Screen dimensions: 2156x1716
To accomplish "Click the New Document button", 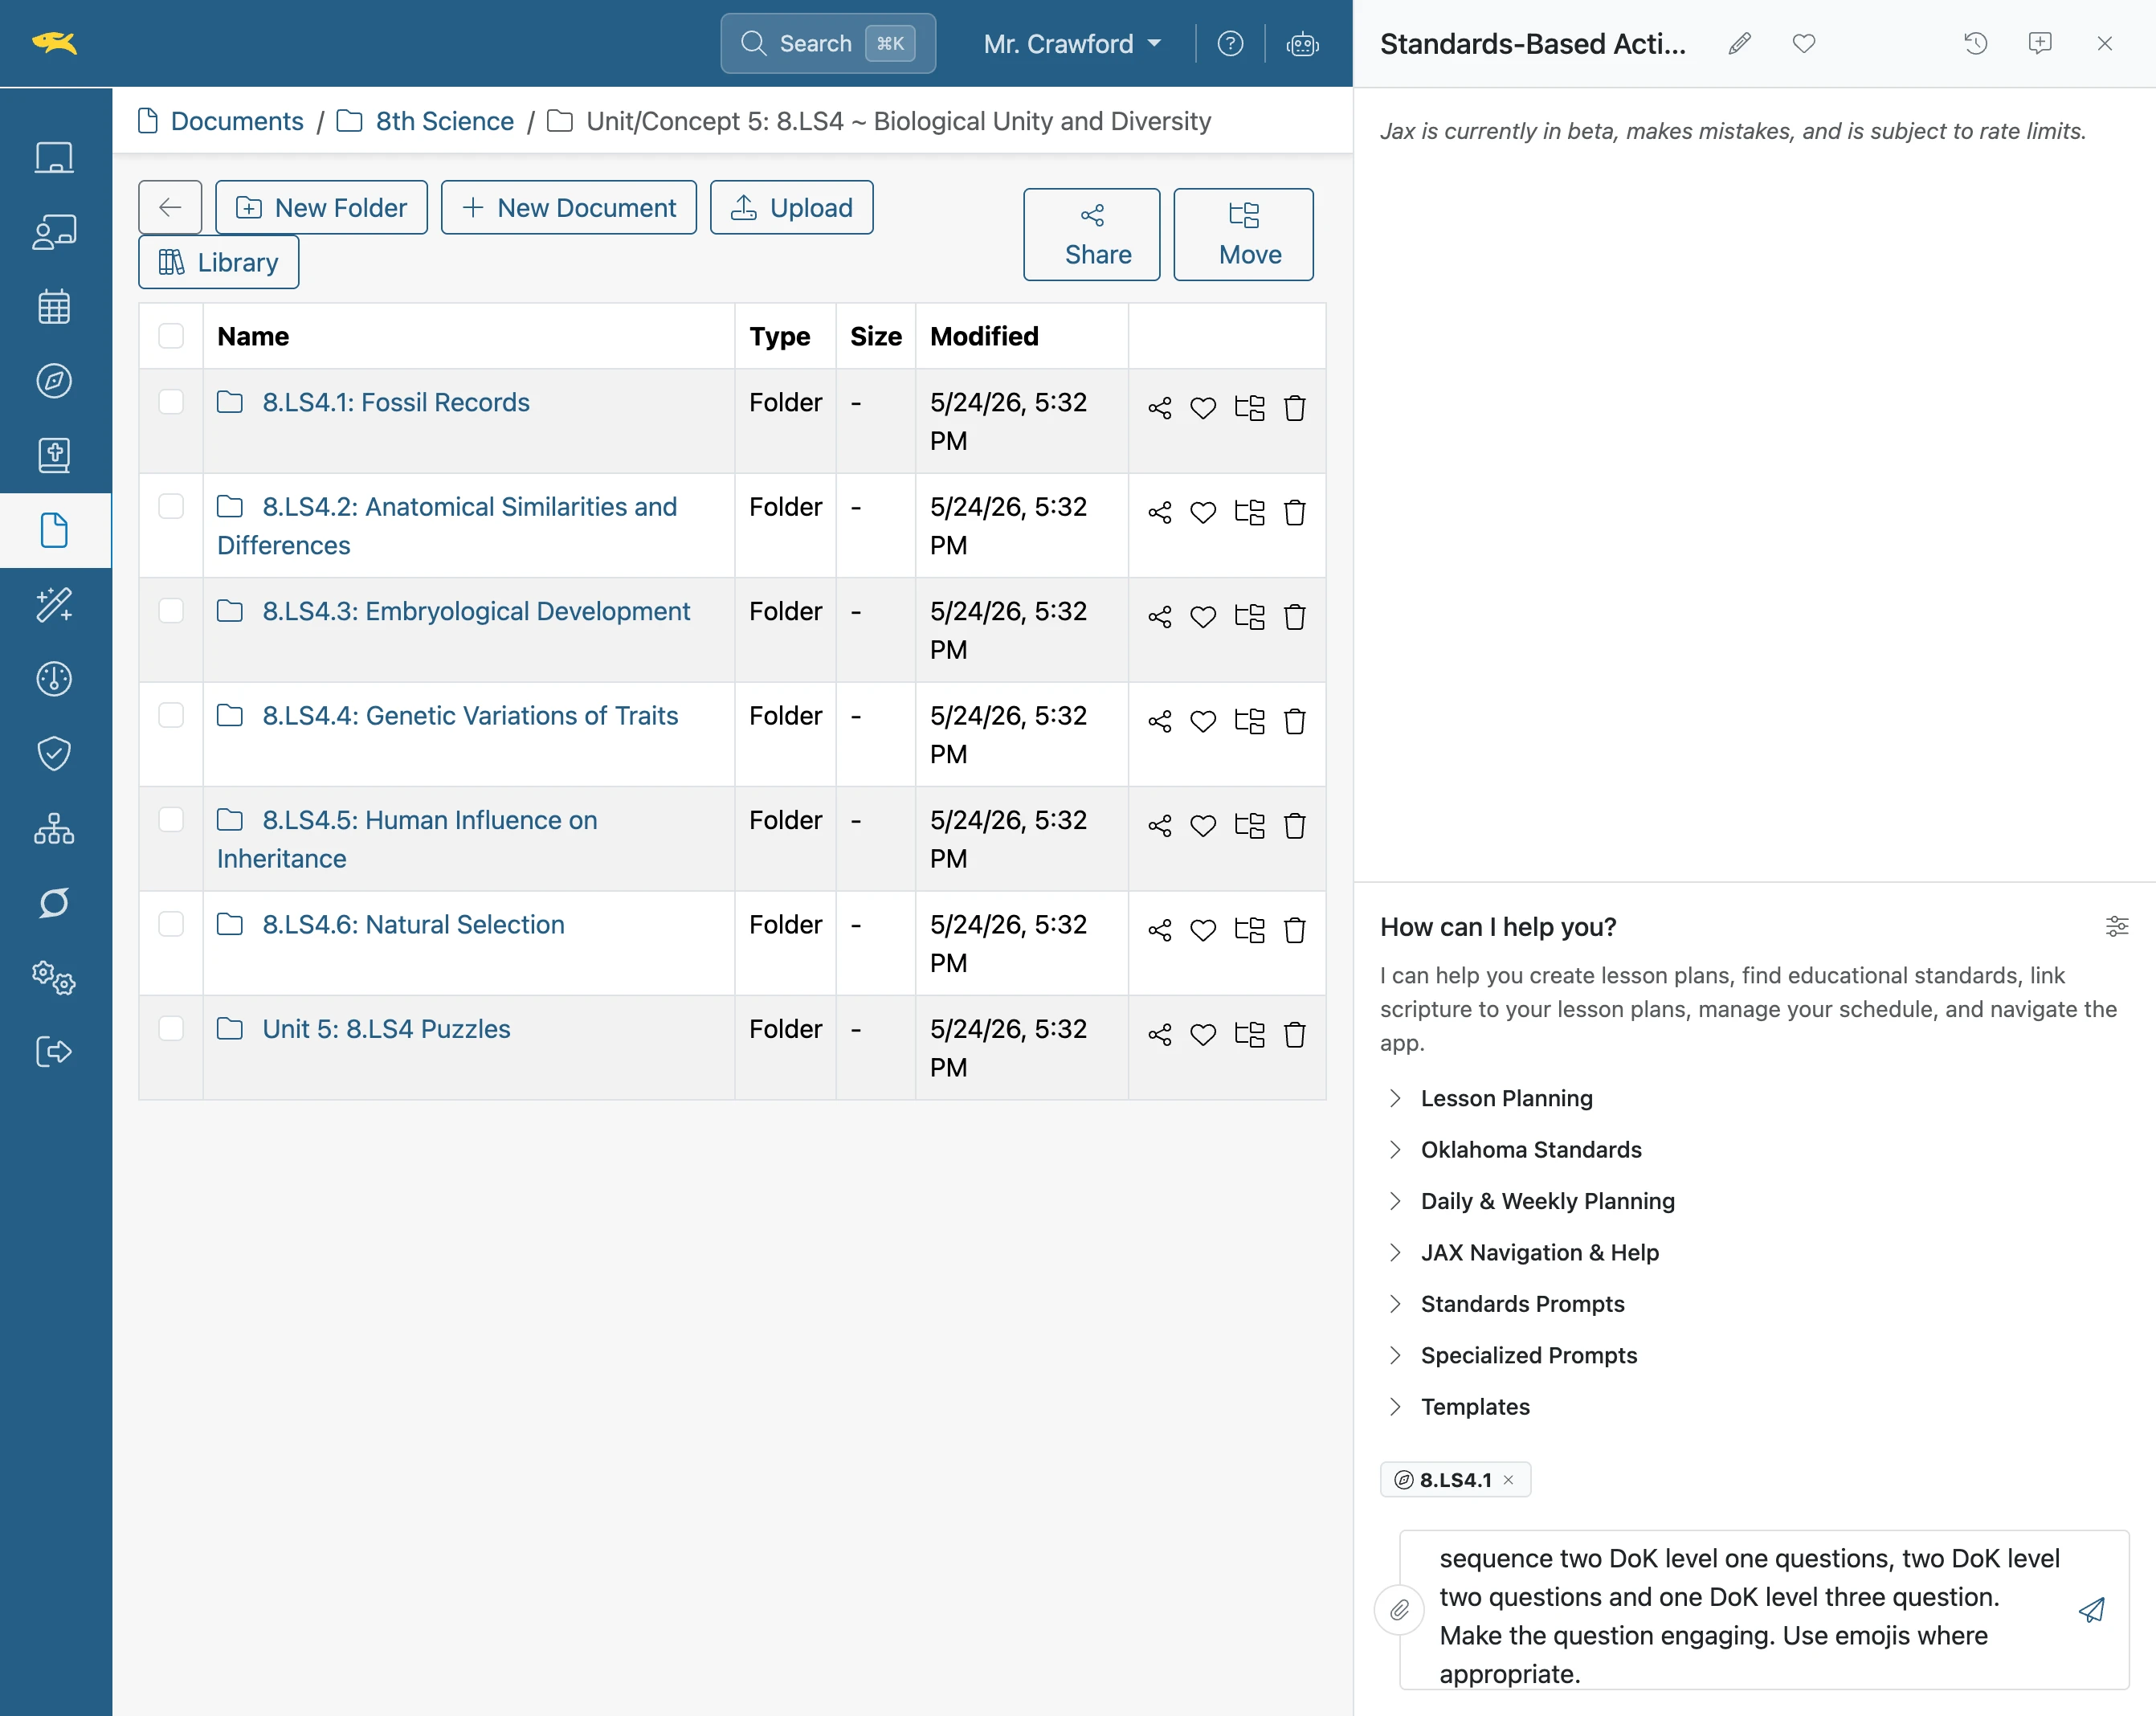I will [568, 207].
